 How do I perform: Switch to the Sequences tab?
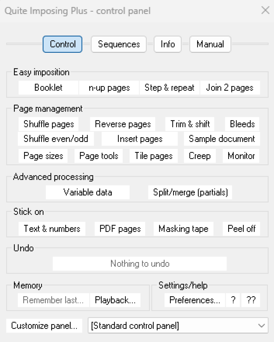(x=119, y=44)
